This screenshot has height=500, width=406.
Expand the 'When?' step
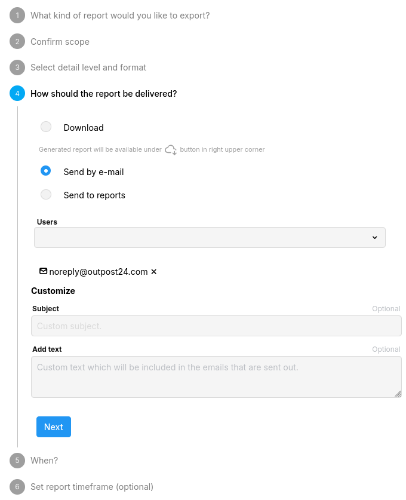(44, 461)
